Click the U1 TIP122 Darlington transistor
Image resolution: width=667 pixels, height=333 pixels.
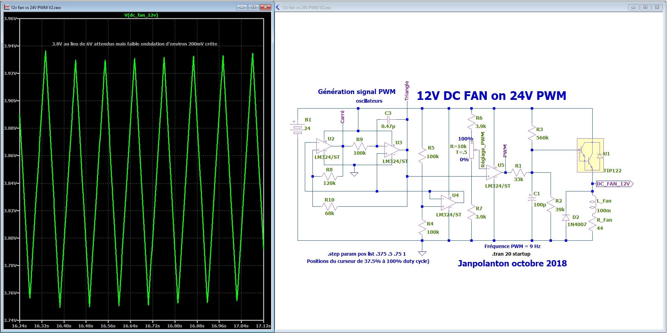pos(590,155)
